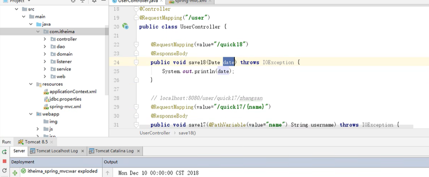Click the jdbc.properties file icon
The image size is (429, 177).
[46, 99]
